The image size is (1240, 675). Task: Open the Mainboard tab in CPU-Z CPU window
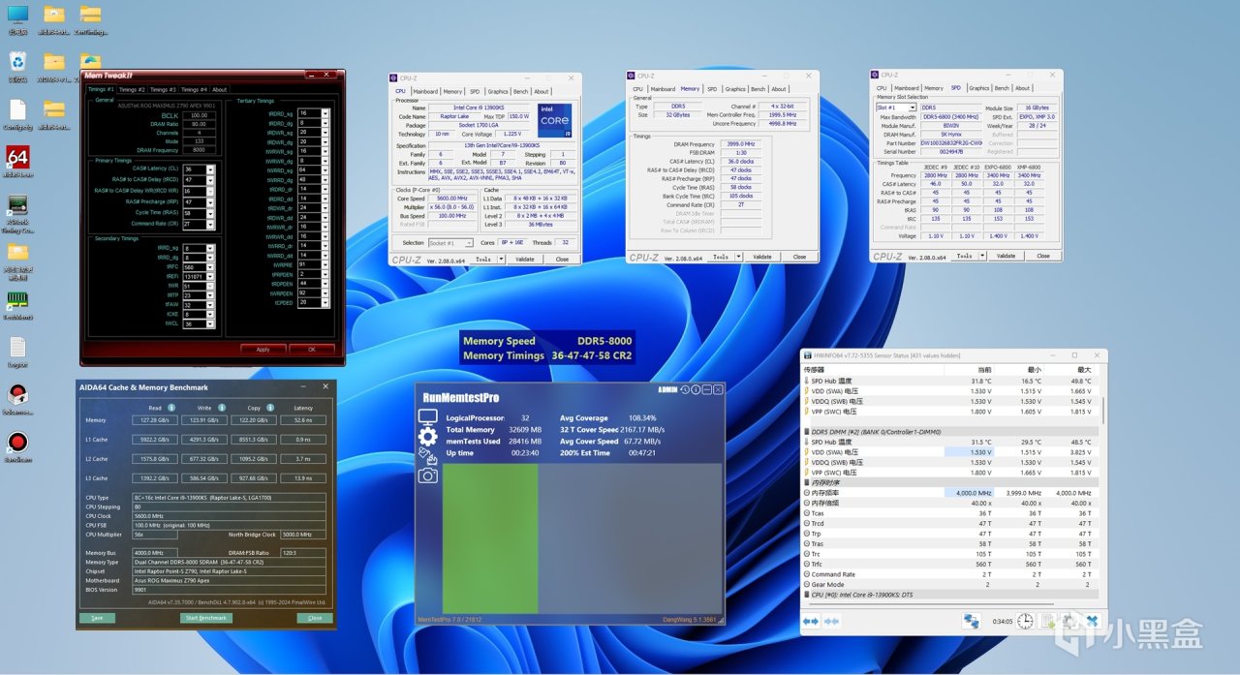425,91
